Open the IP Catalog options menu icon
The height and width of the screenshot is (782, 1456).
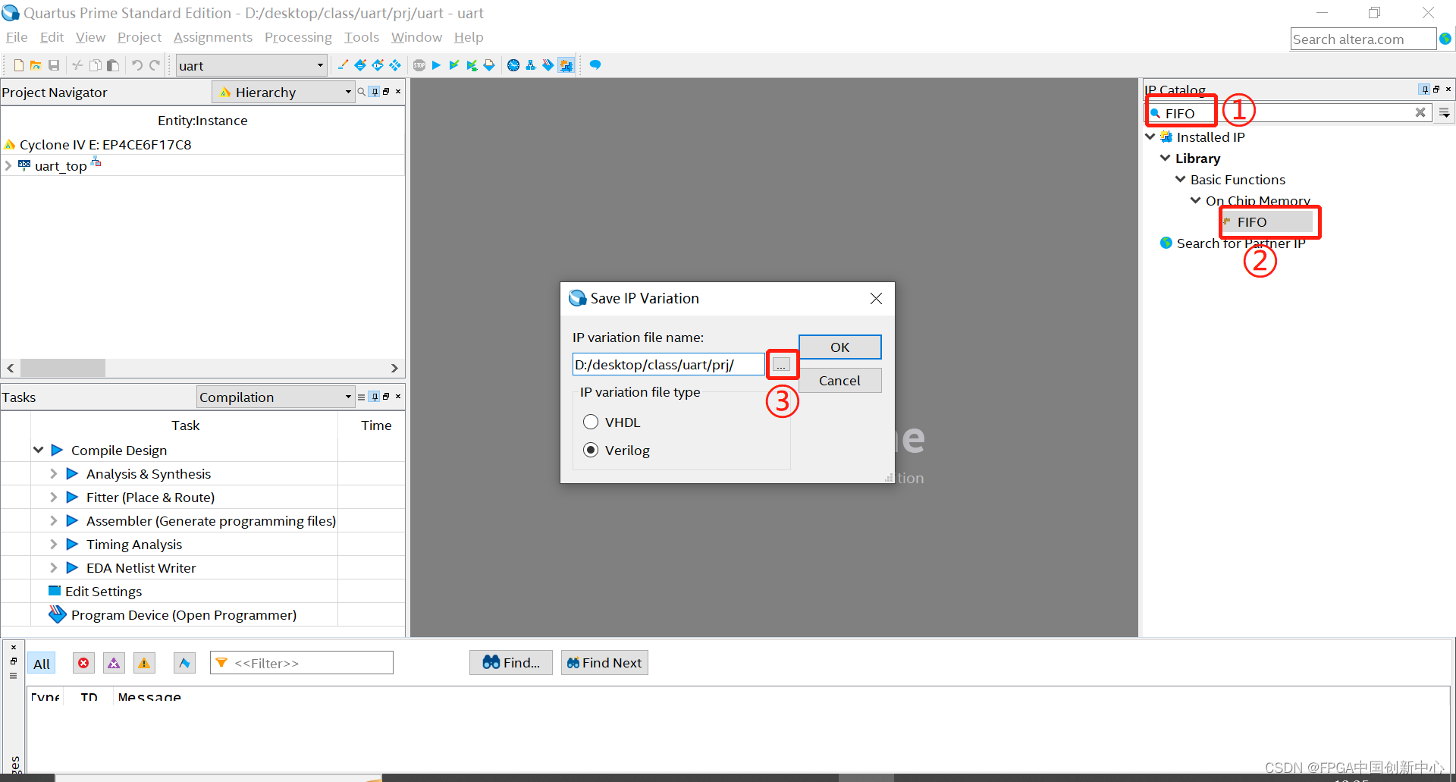1445,113
